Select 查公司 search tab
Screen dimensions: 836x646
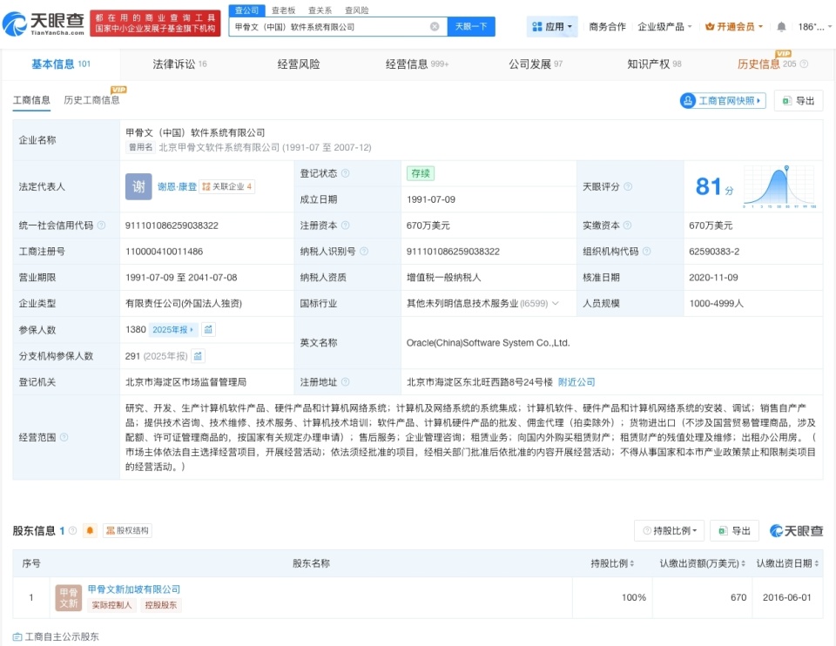point(246,10)
